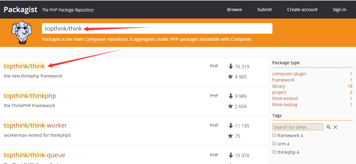356x164 pixels.
Task: Clear the tag search with the X icon
Action: click(x=335, y=127)
